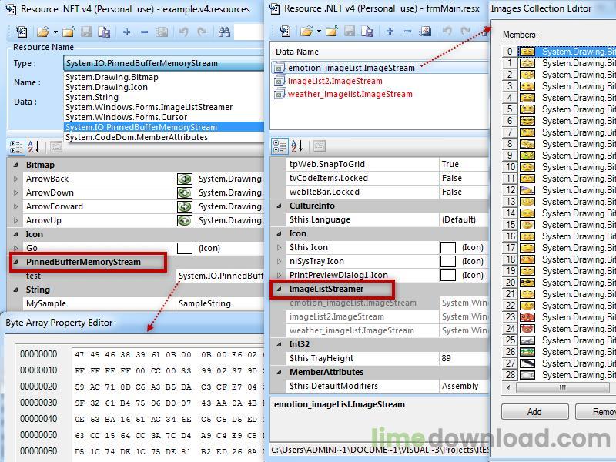This screenshot has height=462, width=616.
Task: Open dropdown arrow next to Open folder icon
Action: tap(55, 32)
